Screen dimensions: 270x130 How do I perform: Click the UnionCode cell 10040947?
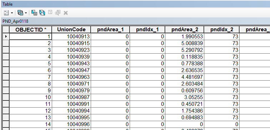click(71, 70)
